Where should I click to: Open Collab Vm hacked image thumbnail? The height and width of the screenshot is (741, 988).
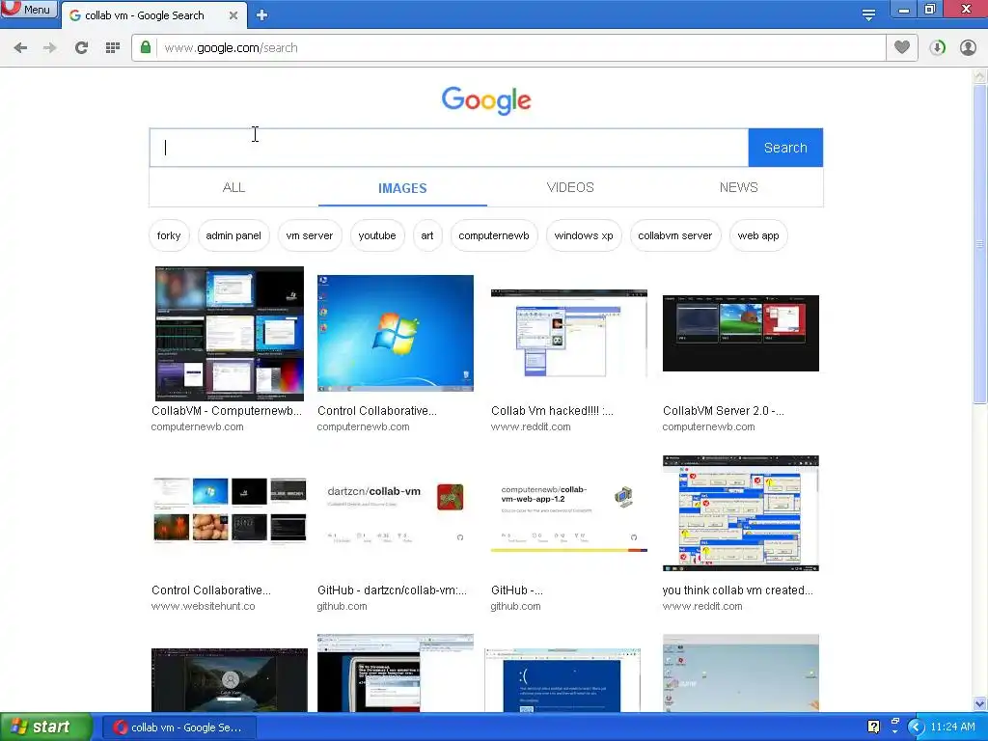pos(569,333)
